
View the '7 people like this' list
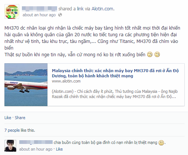tap(20, 130)
